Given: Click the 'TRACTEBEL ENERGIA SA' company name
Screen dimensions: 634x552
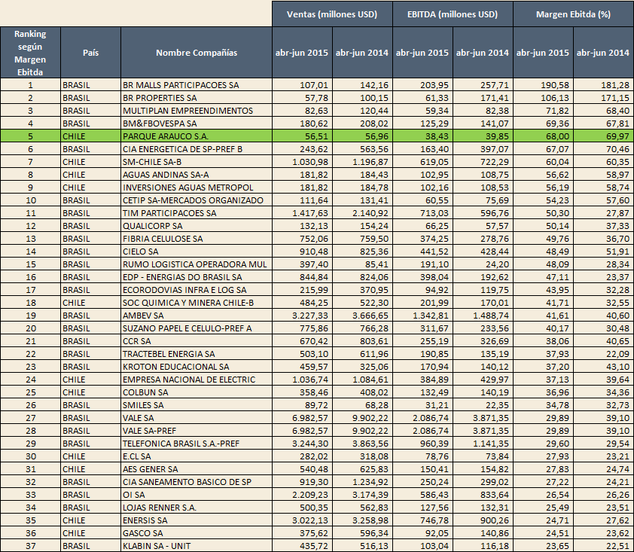Looking at the screenshot, I should click(x=169, y=354).
